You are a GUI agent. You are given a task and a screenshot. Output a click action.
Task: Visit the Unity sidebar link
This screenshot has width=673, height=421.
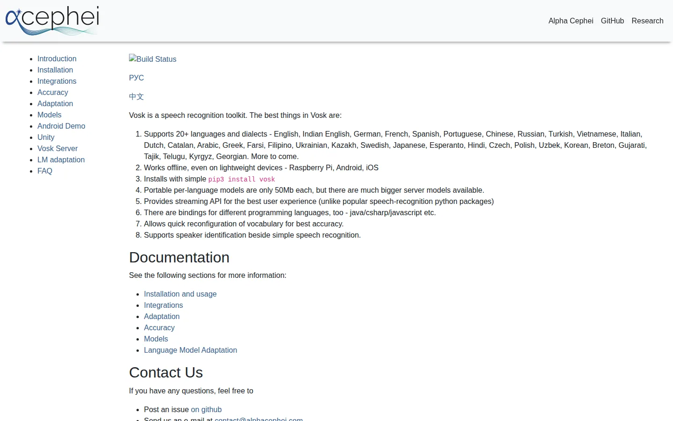point(46,137)
